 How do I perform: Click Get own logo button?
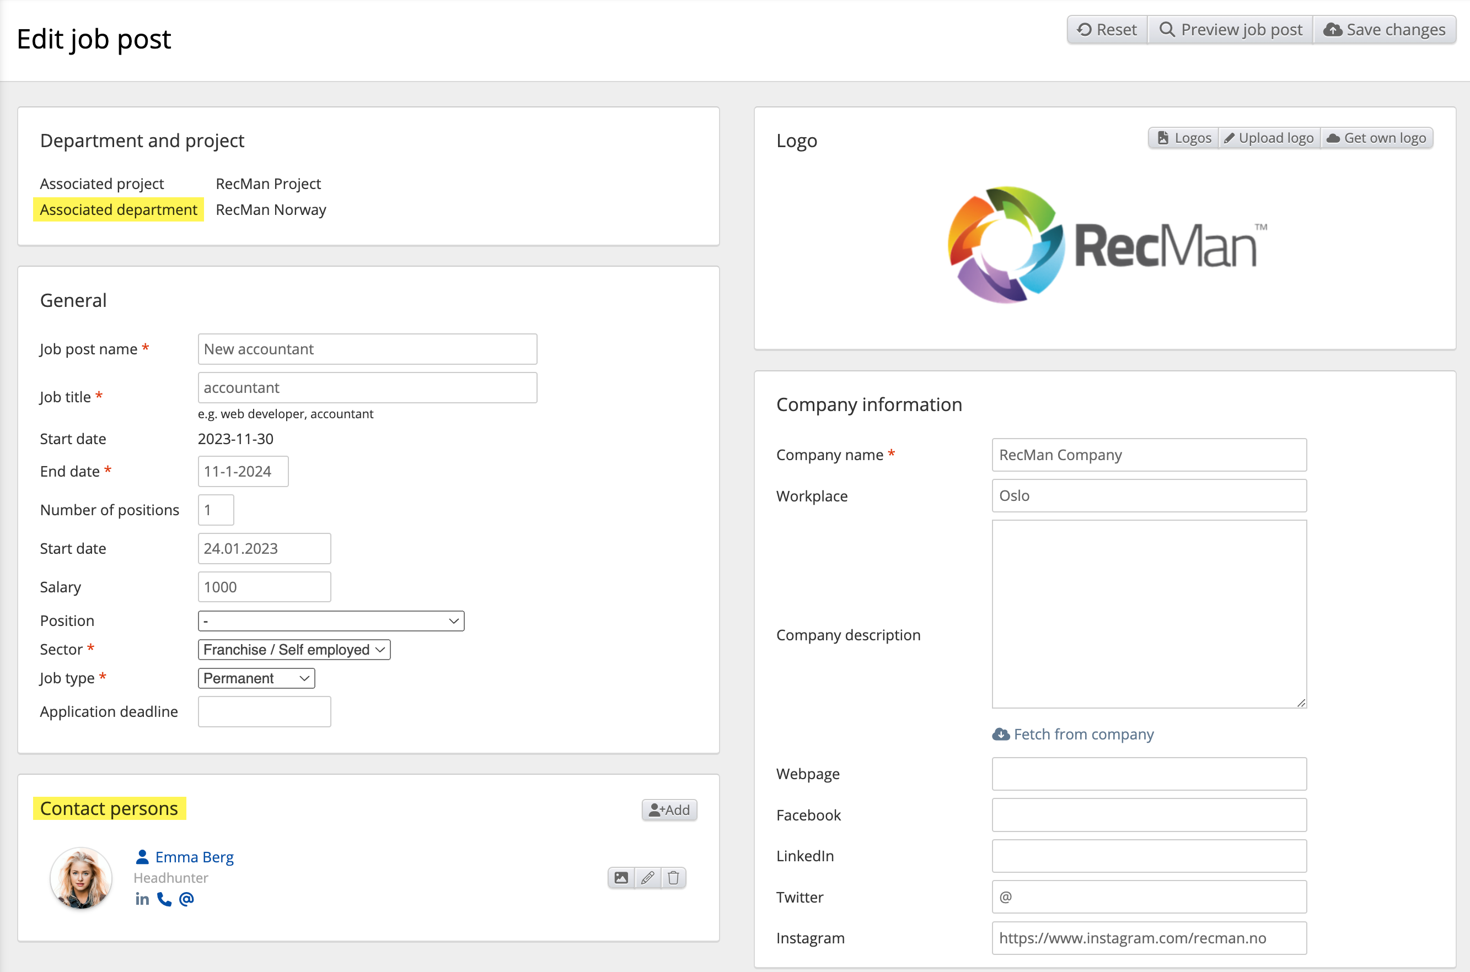(1376, 138)
